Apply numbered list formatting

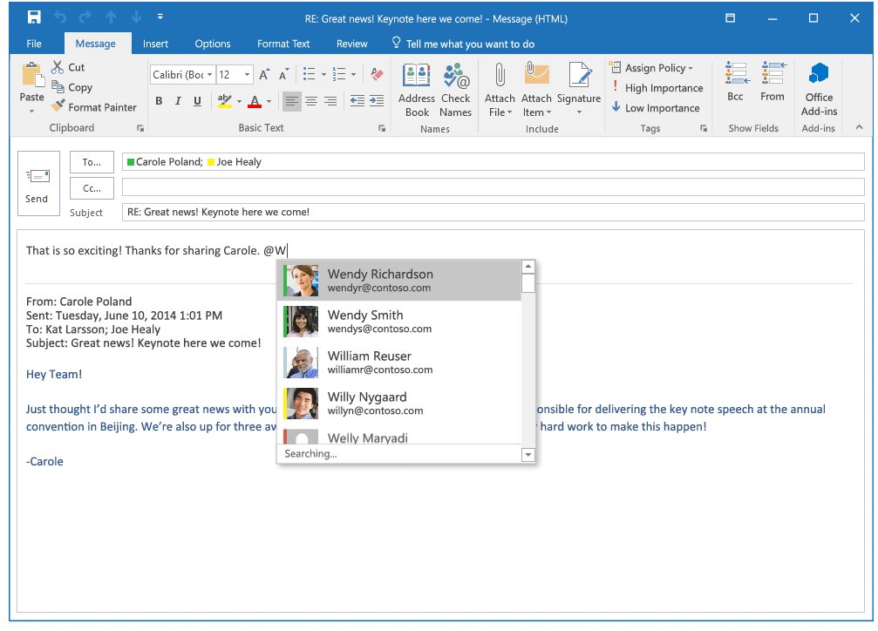pos(339,74)
